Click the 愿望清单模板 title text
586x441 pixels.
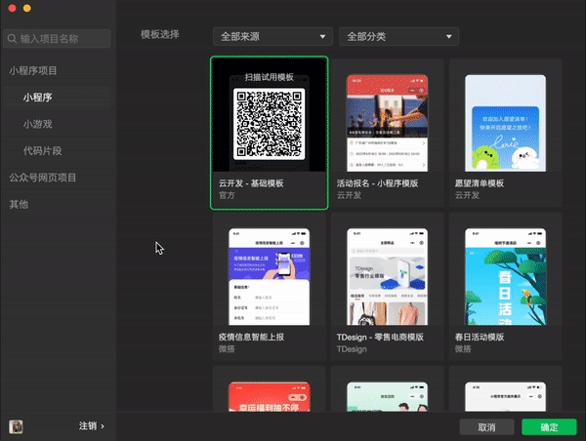point(480,183)
